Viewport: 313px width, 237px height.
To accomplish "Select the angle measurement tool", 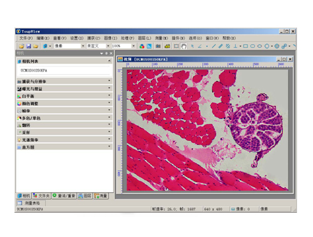I will pos(200,46).
